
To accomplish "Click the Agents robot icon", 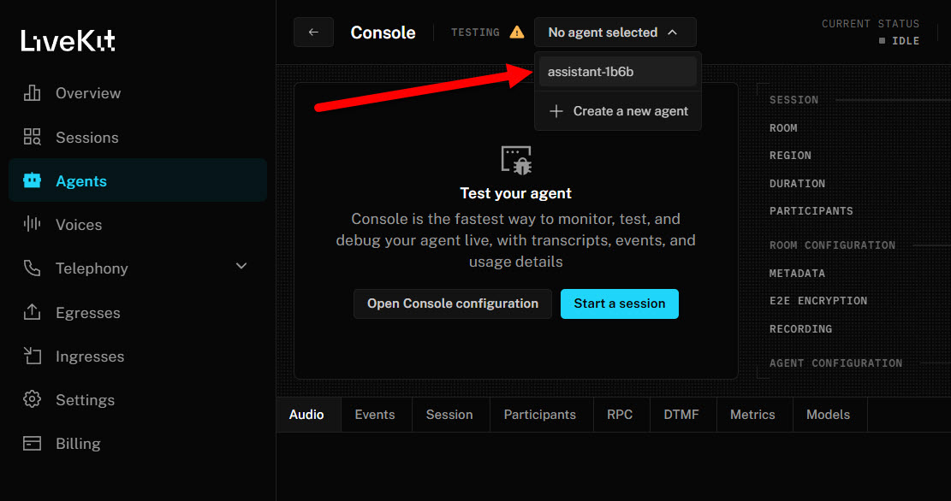I will tap(33, 180).
